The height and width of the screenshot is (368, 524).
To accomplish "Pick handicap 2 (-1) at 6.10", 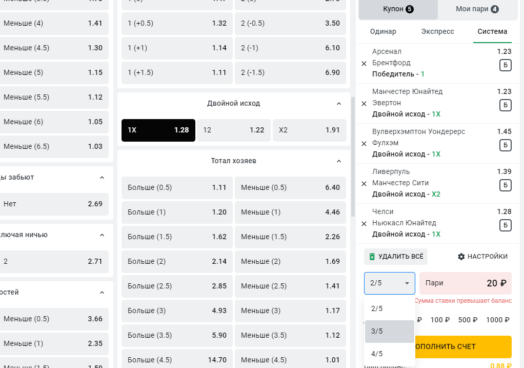I will click(x=290, y=48).
